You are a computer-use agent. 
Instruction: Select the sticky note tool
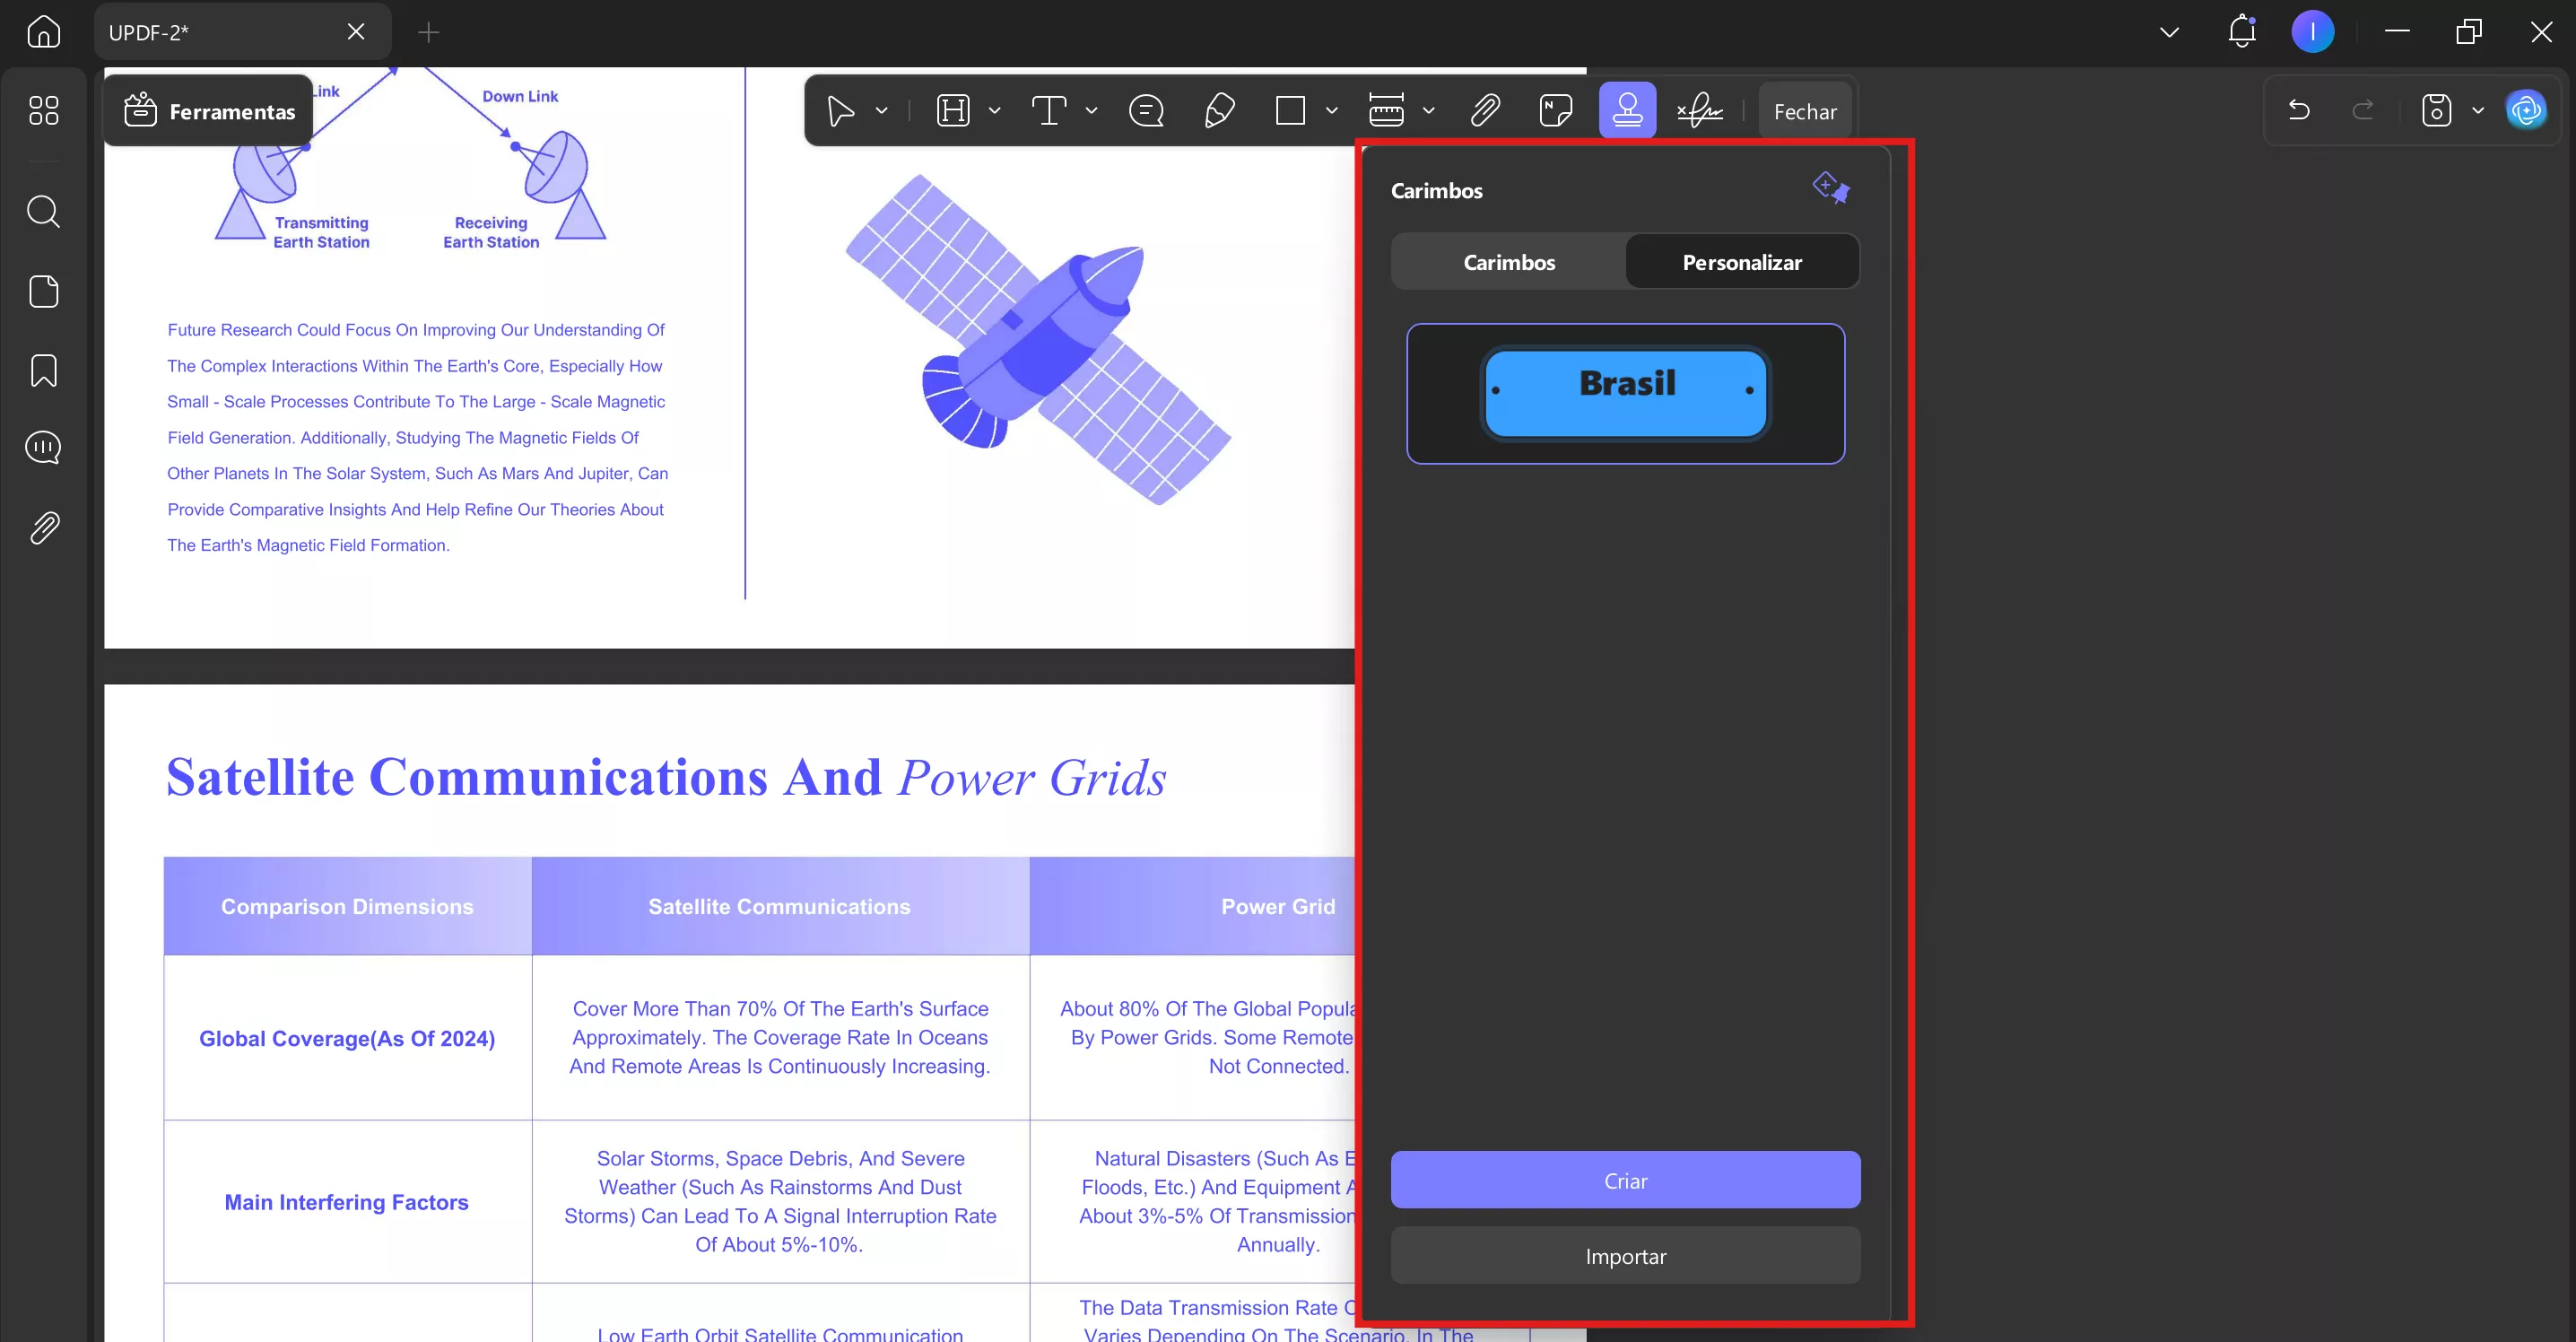1555,110
